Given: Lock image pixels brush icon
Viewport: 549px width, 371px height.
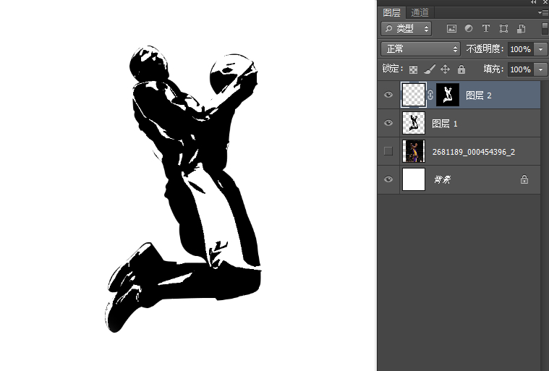Looking at the screenshot, I should (x=430, y=69).
